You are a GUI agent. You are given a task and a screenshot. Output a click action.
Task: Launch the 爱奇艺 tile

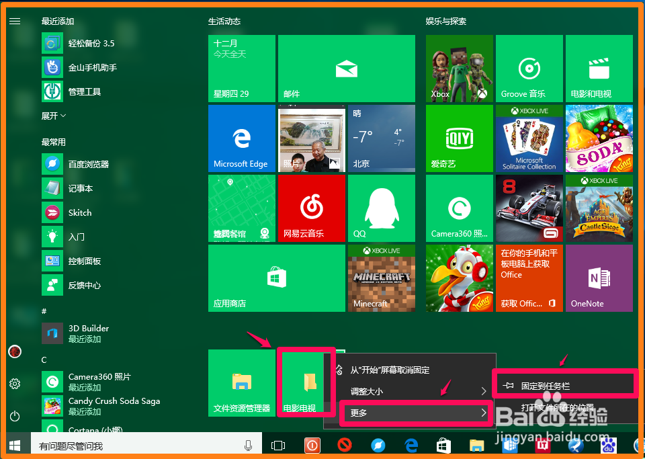460,138
